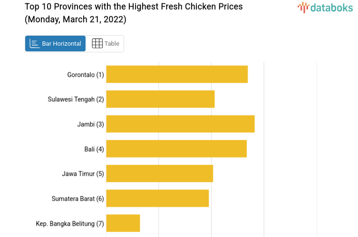Click the Gorontalo yellow bar

(177, 74)
